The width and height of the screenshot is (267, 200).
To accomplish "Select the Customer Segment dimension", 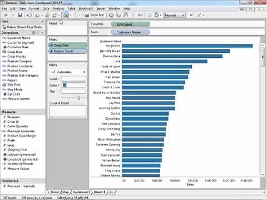I will pos(21,43).
